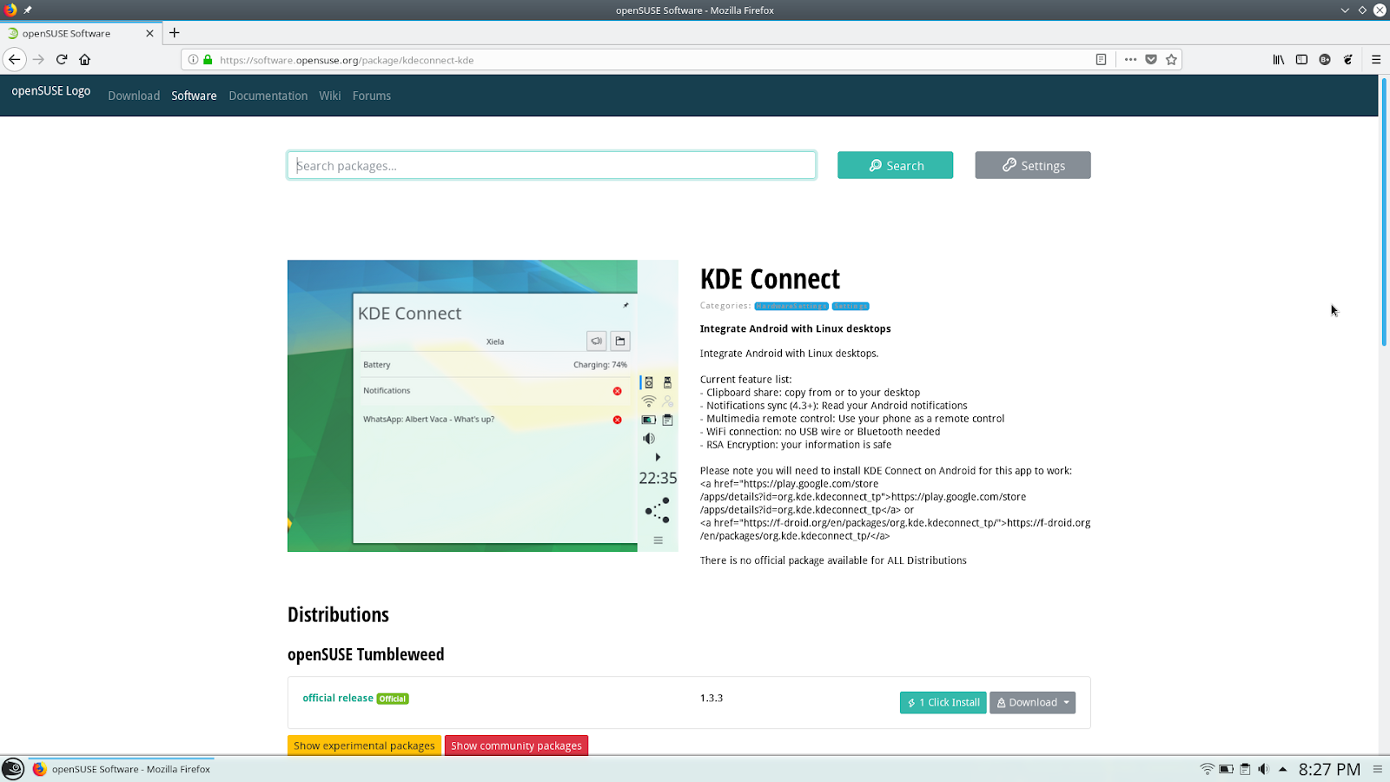Open the Wiki navigation item
The width and height of the screenshot is (1390, 782).
pyautogui.click(x=330, y=96)
